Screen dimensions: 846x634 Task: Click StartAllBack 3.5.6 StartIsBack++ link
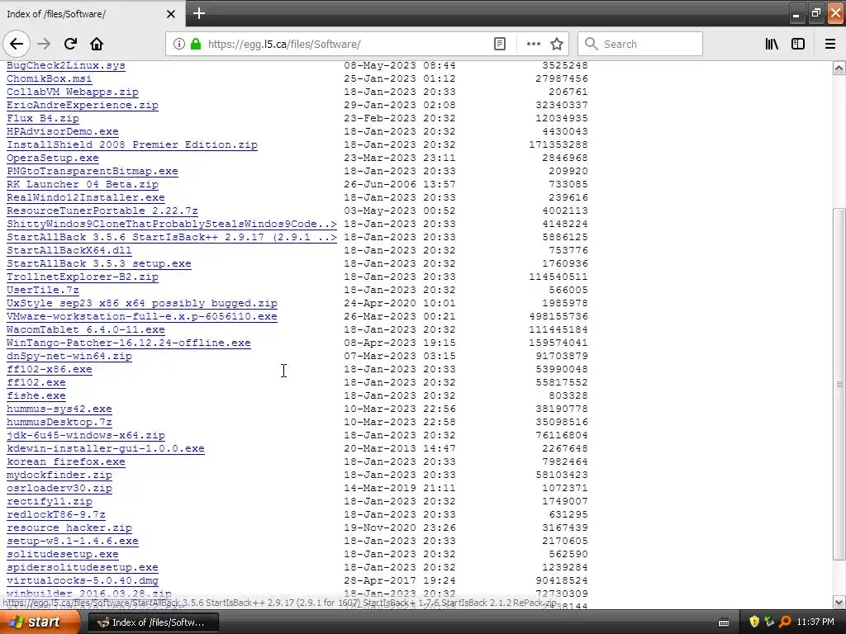tap(172, 237)
